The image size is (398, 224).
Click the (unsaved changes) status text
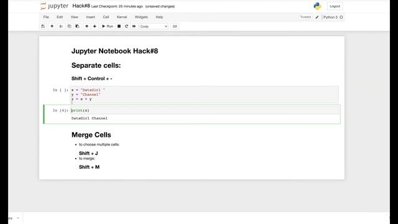coord(160,6)
